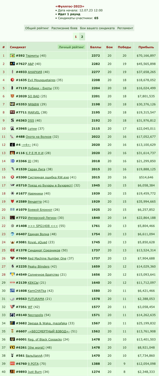Click the ID syndicate blue emblem icon
The width and height of the screenshot is (159, 376).
click(12, 161)
